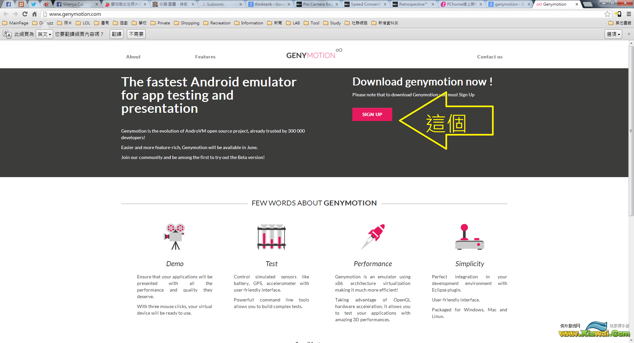Click the Simplicity heading text
634x343 pixels.
click(470, 264)
